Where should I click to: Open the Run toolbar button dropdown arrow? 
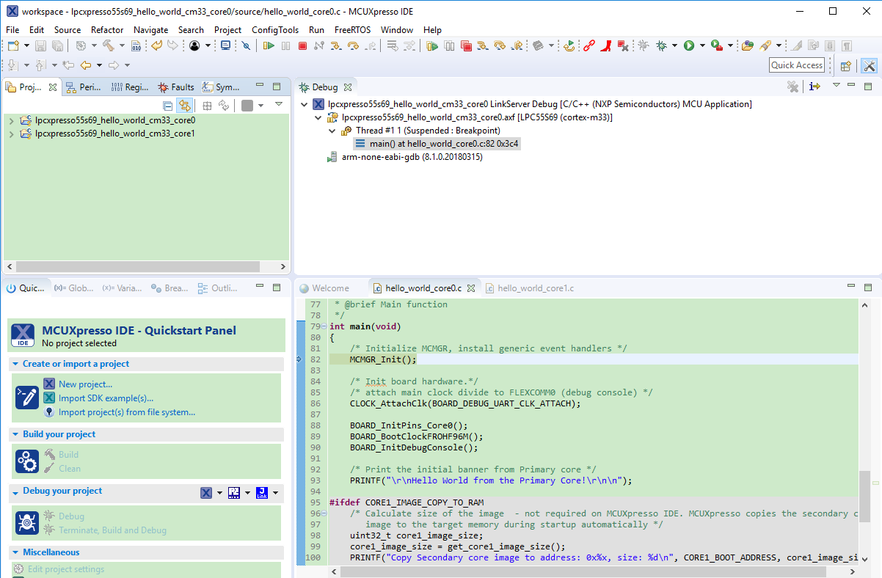(702, 45)
